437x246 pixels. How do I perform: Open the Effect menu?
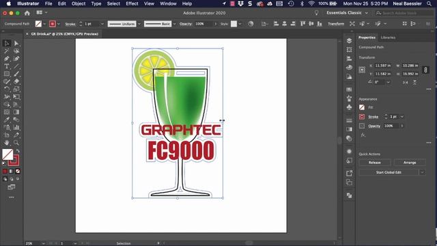(132, 3)
